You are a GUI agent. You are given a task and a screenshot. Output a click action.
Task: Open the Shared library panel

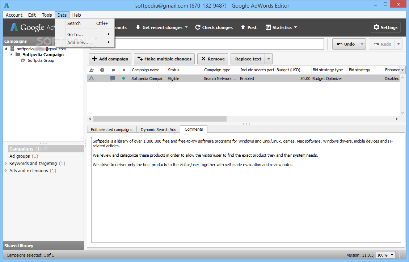click(x=43, y=246)
